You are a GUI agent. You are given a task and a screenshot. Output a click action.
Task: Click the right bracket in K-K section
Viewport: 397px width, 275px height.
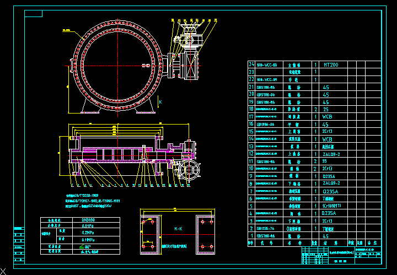point(206,234)
